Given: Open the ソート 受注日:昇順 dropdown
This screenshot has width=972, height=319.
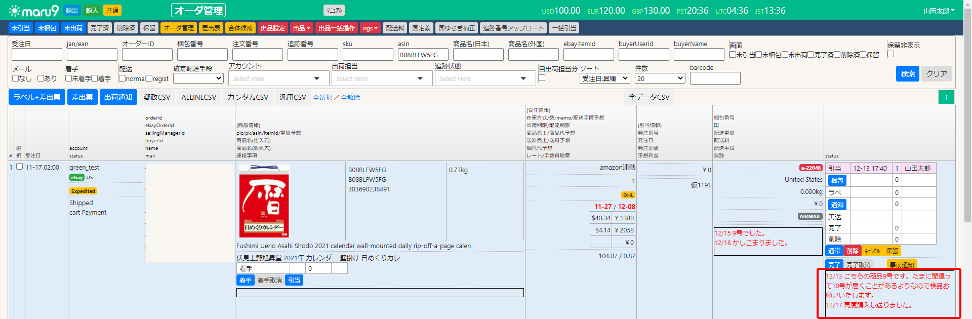Looking at the screenshot, I should click(604, 78).
